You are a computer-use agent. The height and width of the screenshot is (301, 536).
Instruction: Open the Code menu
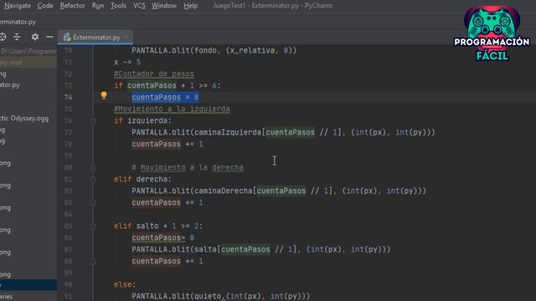(x=45, y=6)
